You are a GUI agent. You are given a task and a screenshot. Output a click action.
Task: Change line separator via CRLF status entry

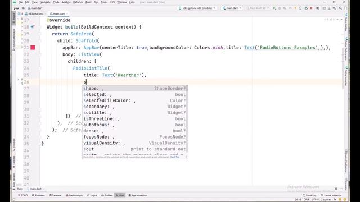point(307,200)
